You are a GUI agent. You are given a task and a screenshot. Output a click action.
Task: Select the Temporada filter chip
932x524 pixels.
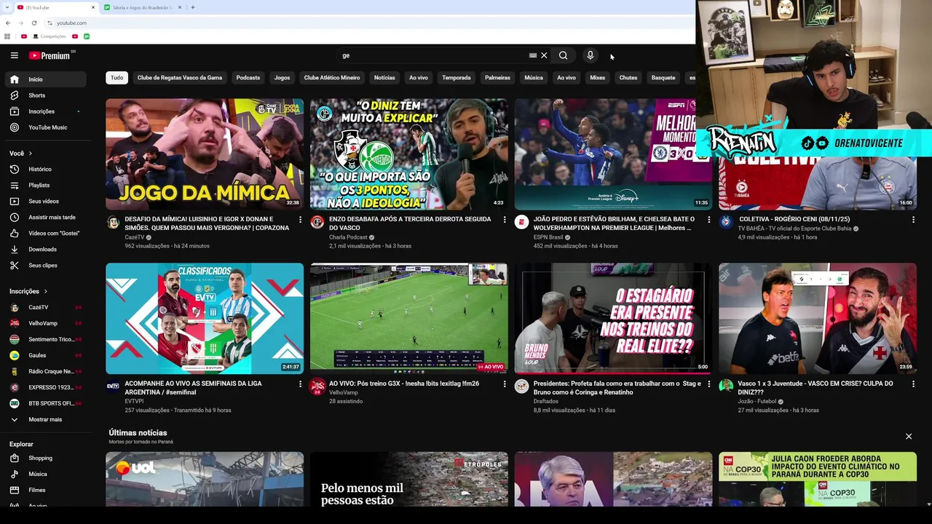[457, 77]
